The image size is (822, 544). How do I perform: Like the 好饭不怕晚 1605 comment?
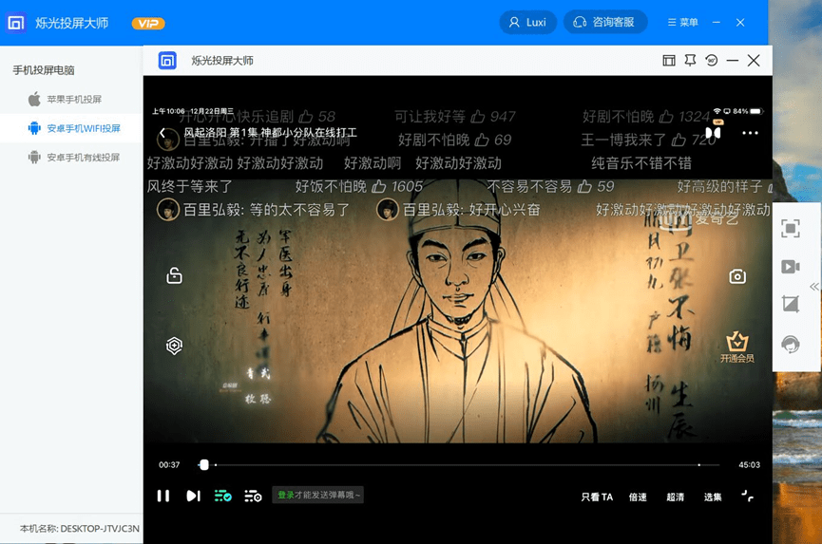(378, 186)
